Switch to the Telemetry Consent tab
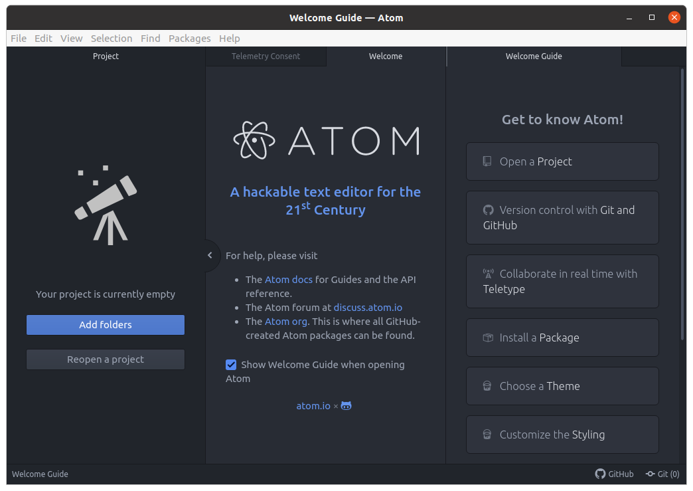Screen dimensions: 693x491 (266, 56)
